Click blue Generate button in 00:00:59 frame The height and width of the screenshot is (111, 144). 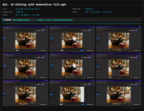pyautogui.click(x=82, y=51)
